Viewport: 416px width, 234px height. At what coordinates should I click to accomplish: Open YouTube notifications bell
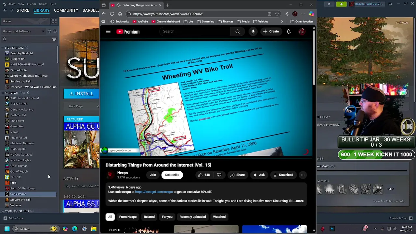289,32
